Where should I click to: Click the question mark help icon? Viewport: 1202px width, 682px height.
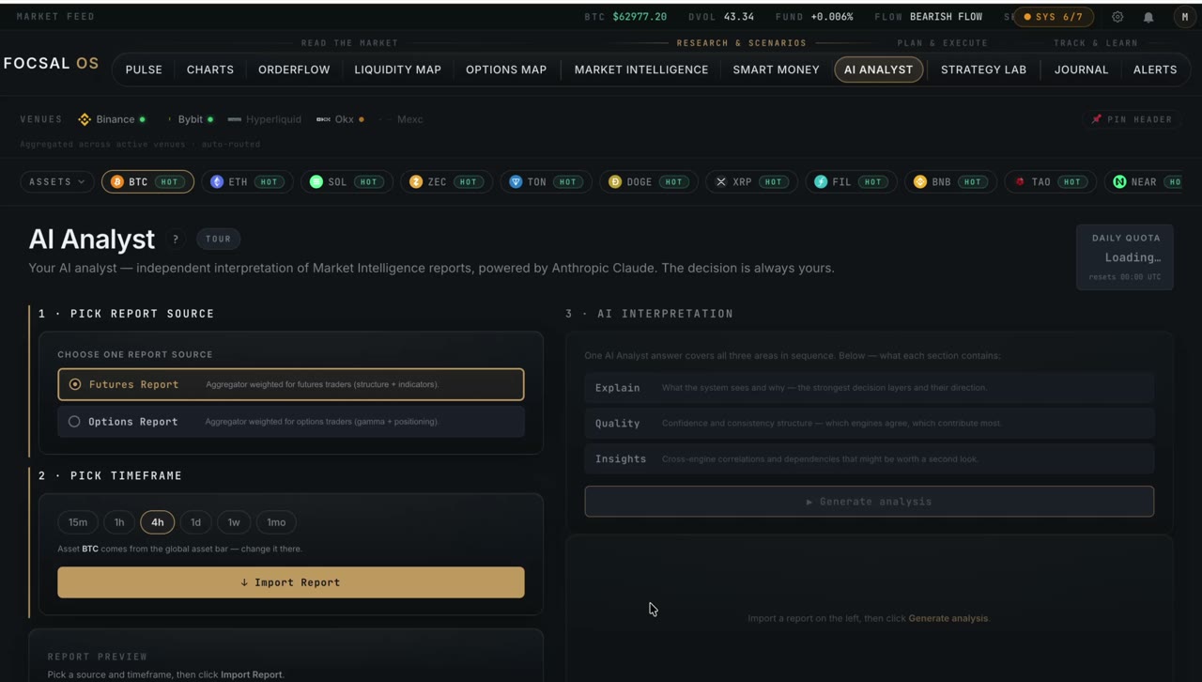point(175,239)
